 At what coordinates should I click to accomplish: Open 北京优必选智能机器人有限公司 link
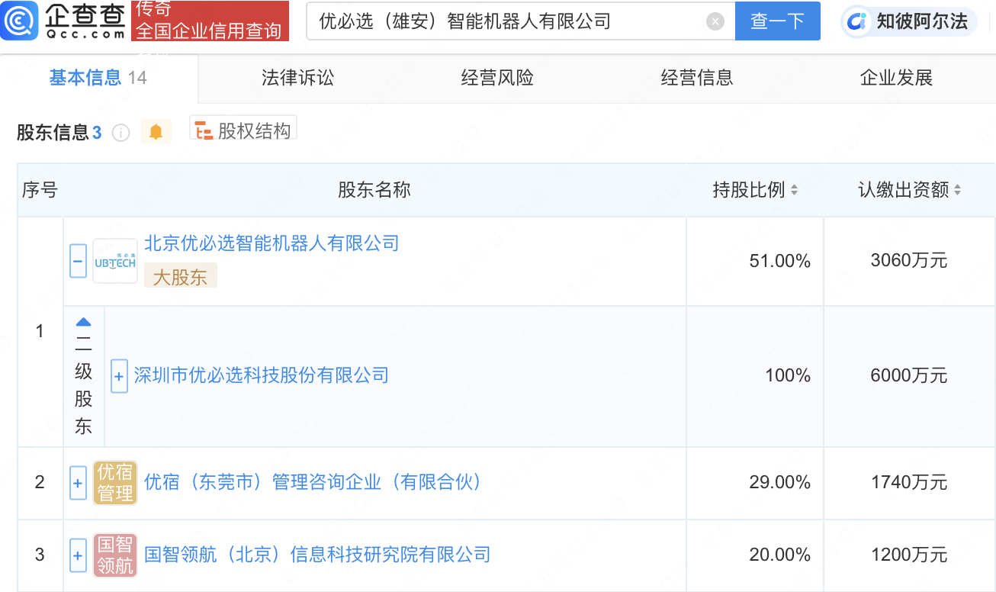coord(271,243)
